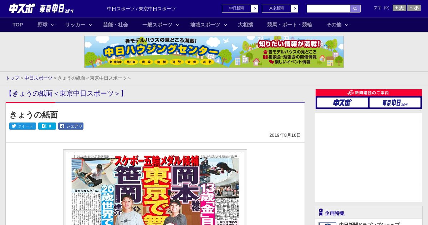Open the 地域スポーツ menu item

(205, 25)
